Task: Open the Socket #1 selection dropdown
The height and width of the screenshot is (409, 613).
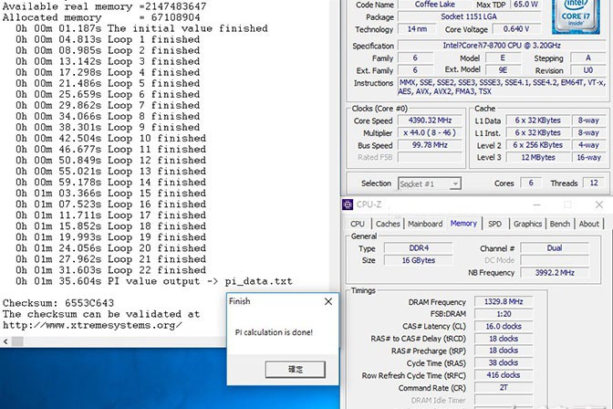Action: click(x=430, y=184)
